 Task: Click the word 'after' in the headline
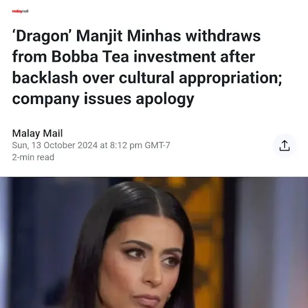pyautogui.click(x=238, y=57)
